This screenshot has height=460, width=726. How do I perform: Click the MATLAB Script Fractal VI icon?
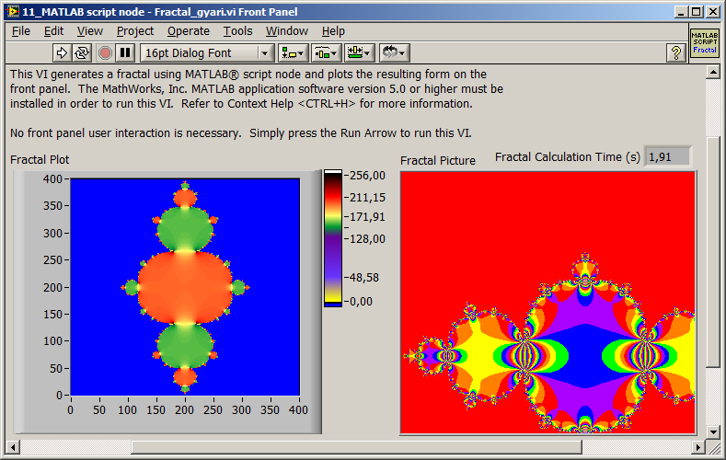tap(704, 43)
